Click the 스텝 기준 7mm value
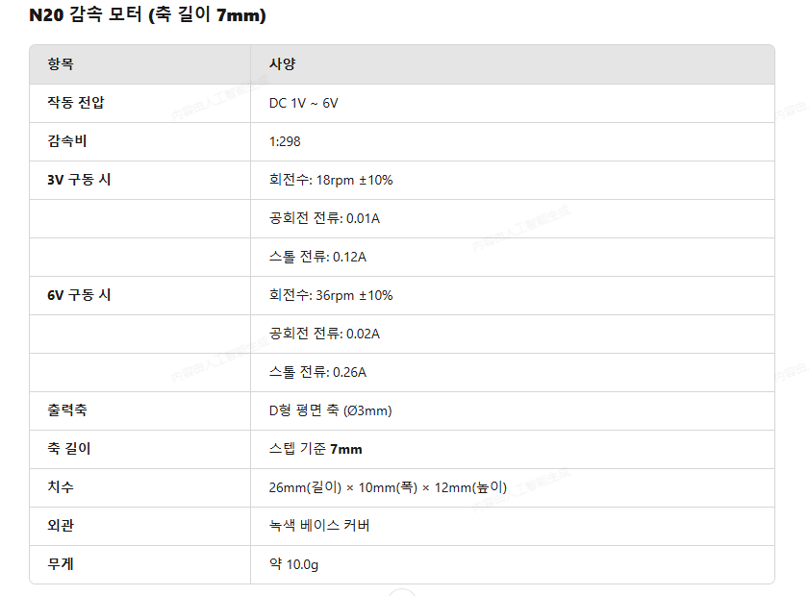 (x=316, y=449)
